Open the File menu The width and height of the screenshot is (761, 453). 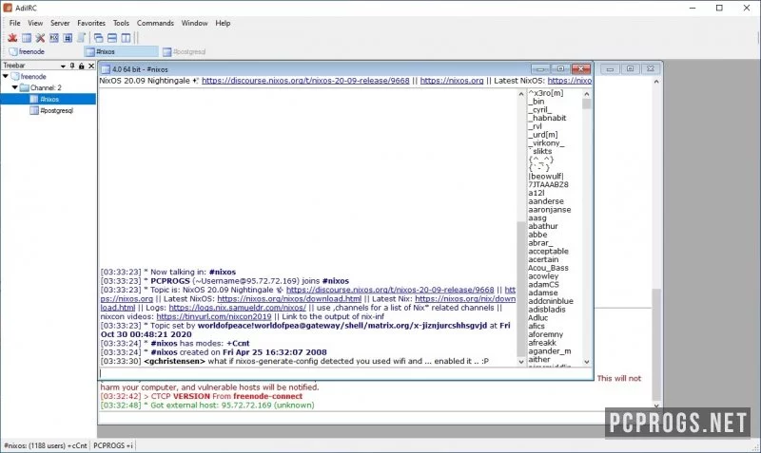[14, 23]
